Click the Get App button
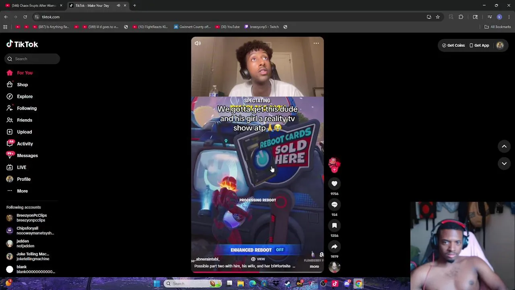 [479, 46]
